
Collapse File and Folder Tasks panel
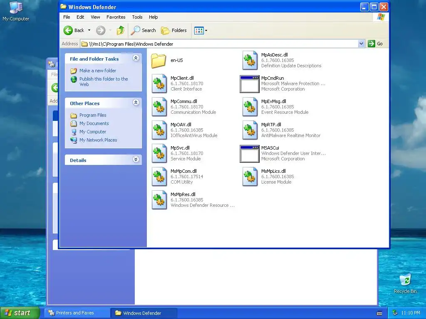[x=136, y=58]
